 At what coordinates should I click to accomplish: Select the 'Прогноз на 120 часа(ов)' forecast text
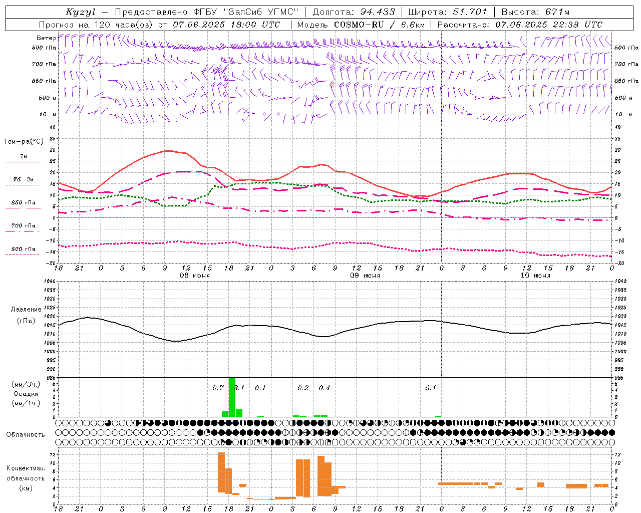coord(97,25)
